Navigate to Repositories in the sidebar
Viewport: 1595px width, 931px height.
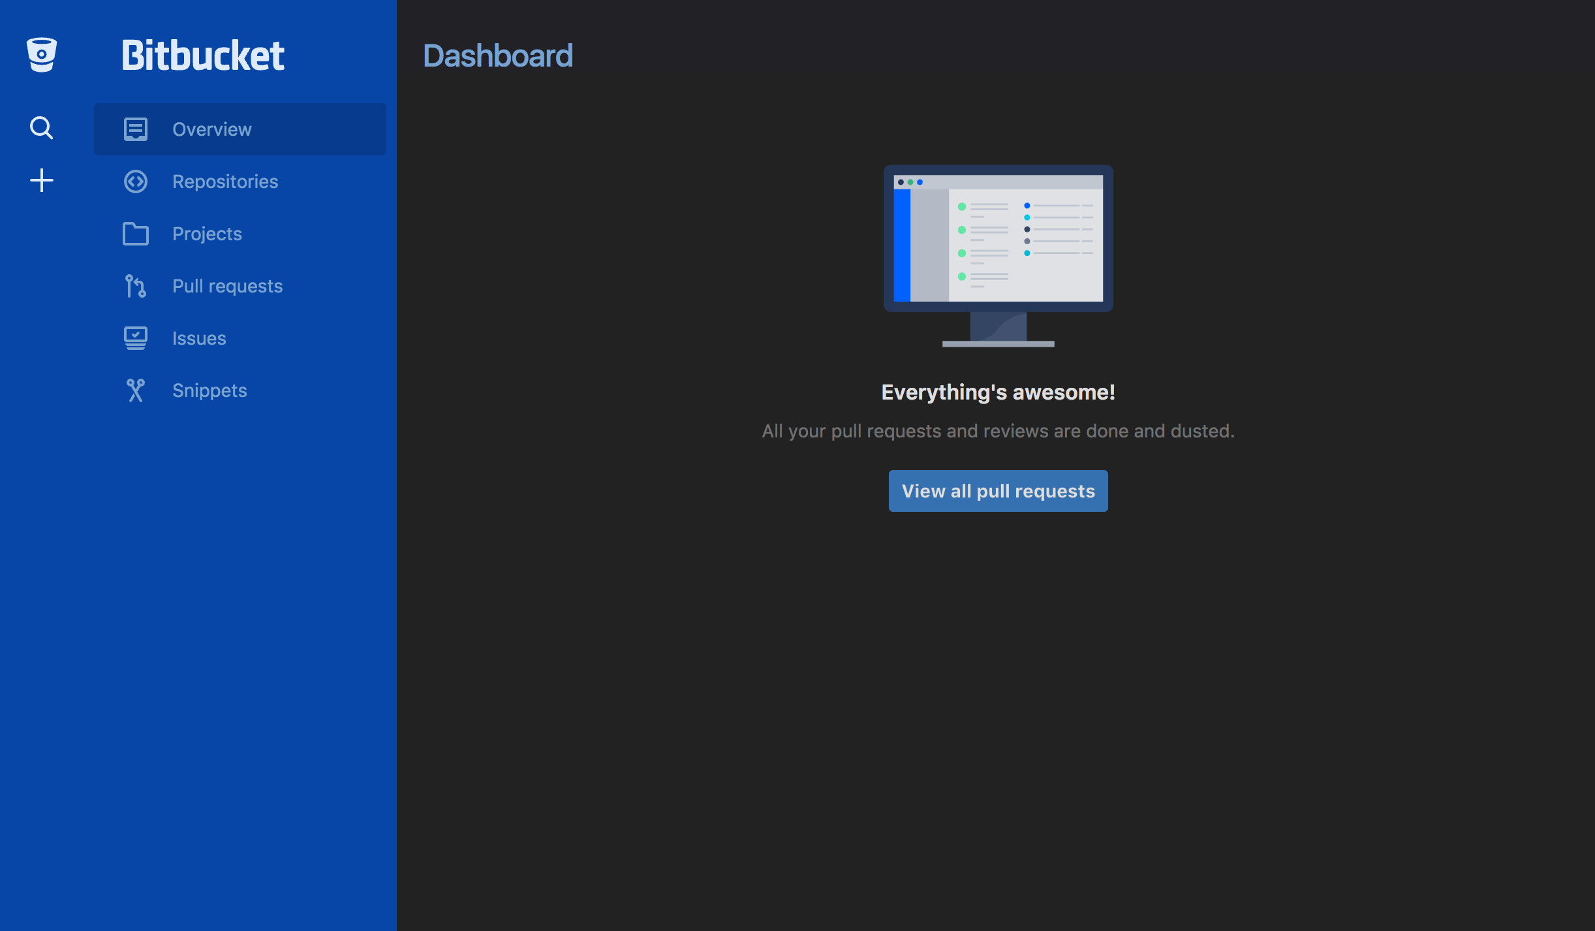225,181
